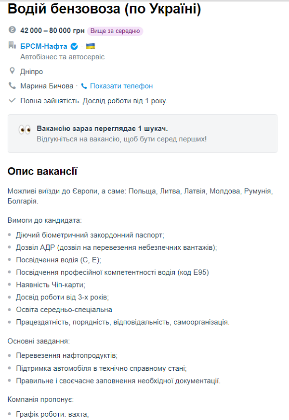Click the Дніпро city name
289x420 pixels.
pyautogui.click(x=31, y=71)
